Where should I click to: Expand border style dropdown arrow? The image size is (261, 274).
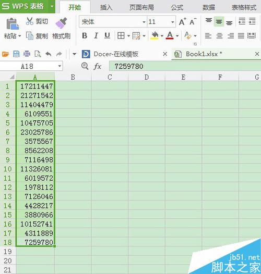128,36
